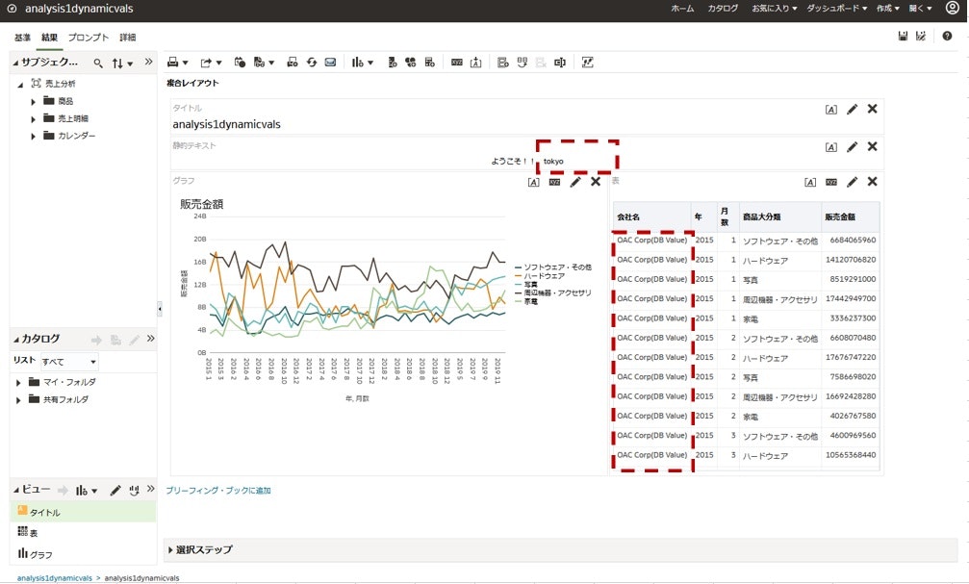
Task: Click the refresh results toolbar icon
Action: tap(312, 62)
